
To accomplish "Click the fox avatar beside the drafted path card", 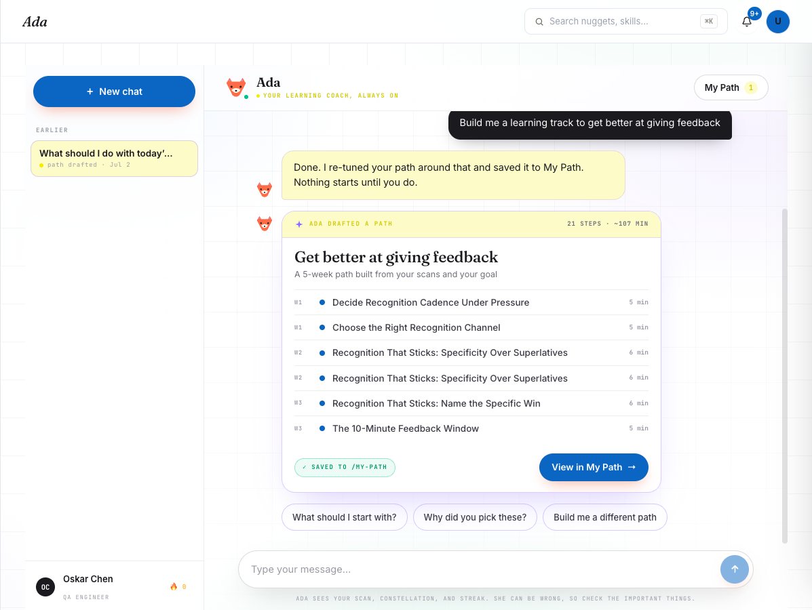I will 264,224.
